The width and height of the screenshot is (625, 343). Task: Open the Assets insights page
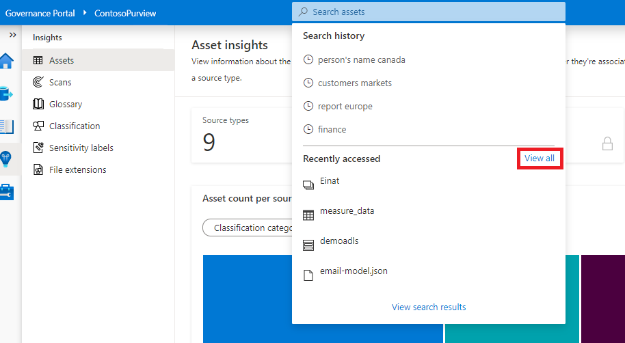tap(62, 61)
